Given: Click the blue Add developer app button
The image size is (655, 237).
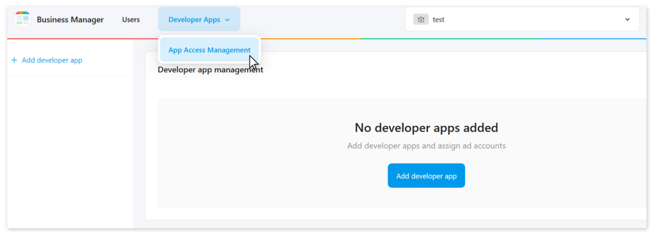Looking at the screenshot, I should coord(426,176).
